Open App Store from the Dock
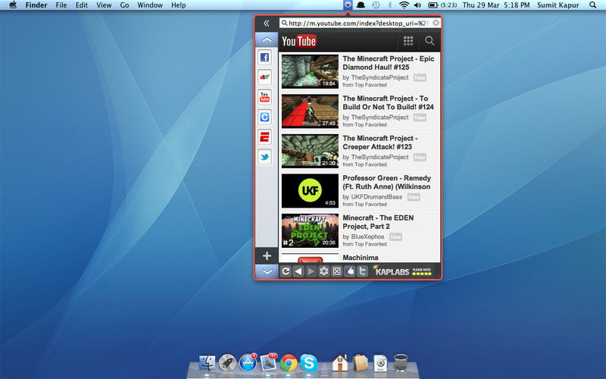The width and height of the screenshot is (606, 379). pyautogui.click(x=248, y=362)
